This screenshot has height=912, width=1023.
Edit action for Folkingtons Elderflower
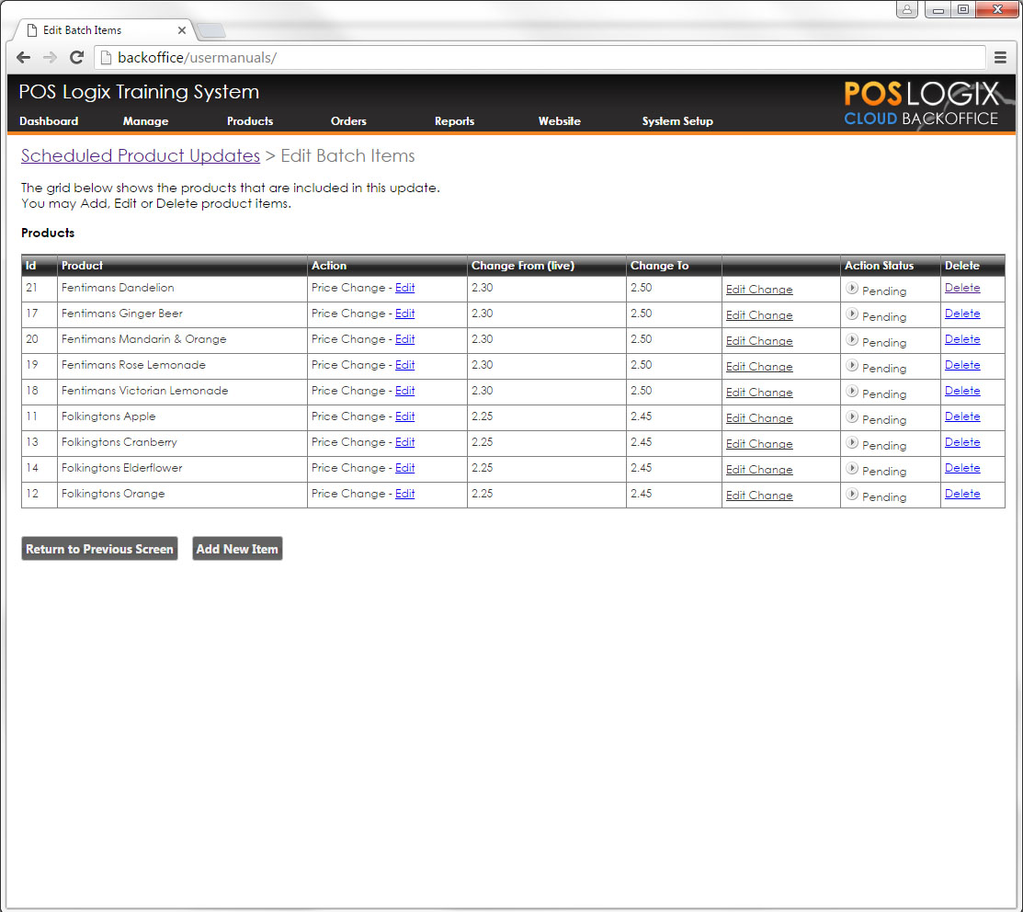404,468
